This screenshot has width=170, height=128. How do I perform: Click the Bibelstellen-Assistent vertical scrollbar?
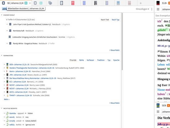[122, 41]
